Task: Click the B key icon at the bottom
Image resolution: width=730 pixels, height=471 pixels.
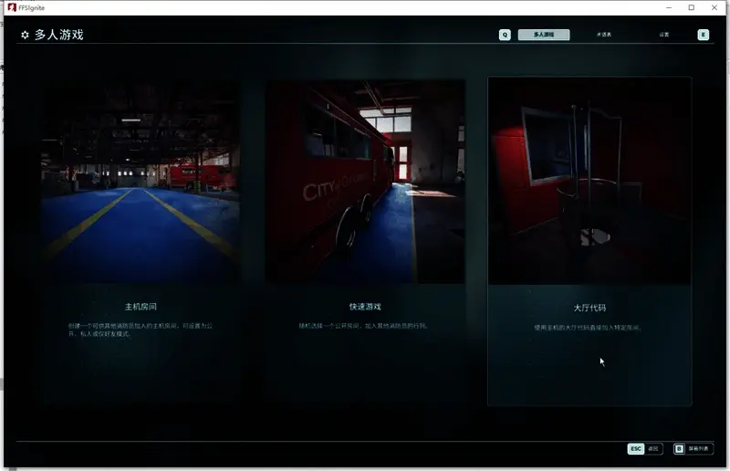Action: click(679, 449)
